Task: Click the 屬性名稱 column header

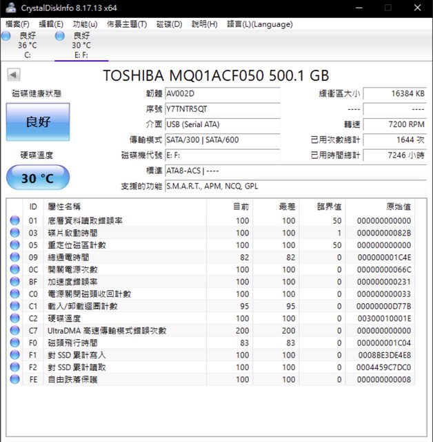Action: click(x=63, y=206)
